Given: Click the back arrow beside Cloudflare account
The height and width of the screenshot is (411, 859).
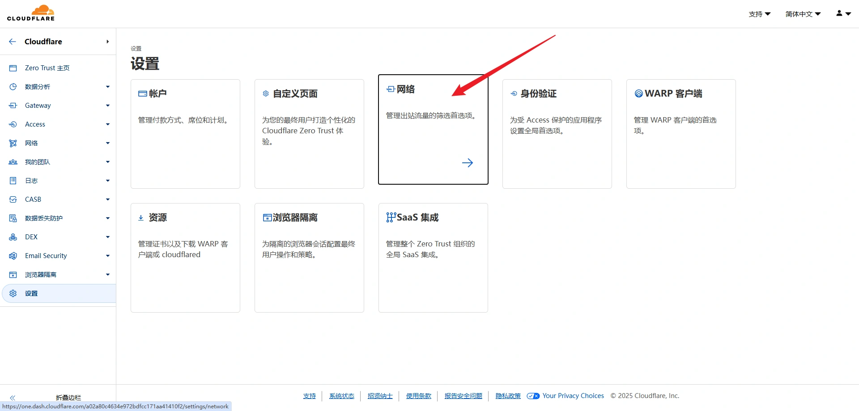Looking at the screenshot, I should [13, 42].
